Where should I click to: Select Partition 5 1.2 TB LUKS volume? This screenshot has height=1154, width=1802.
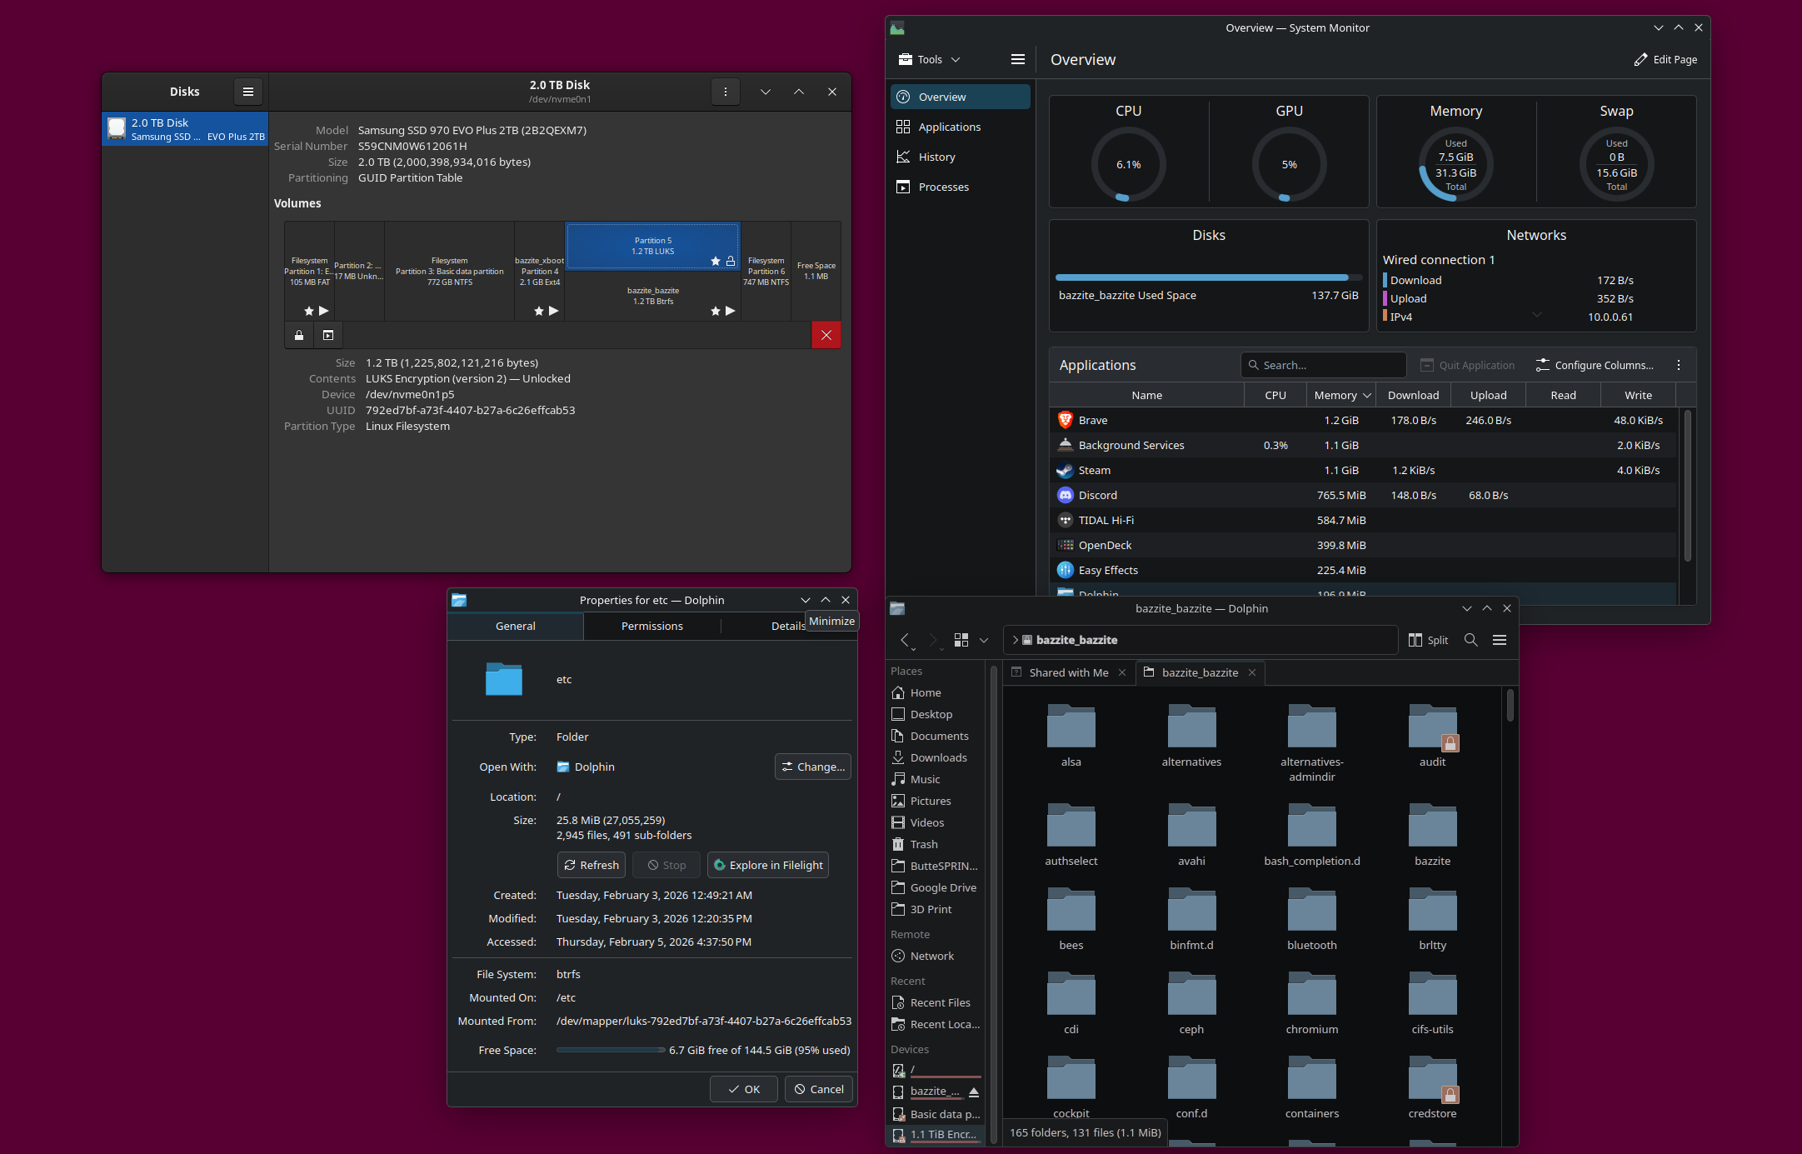(652, 246)
